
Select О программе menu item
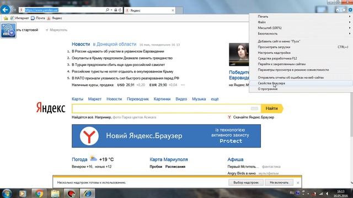301,89
